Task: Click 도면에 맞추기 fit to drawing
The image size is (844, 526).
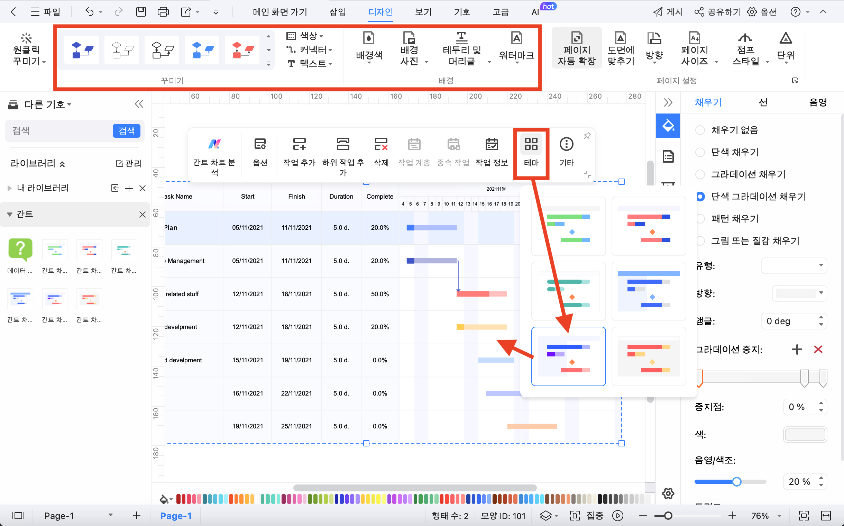Action: click(x=621, y=48)
